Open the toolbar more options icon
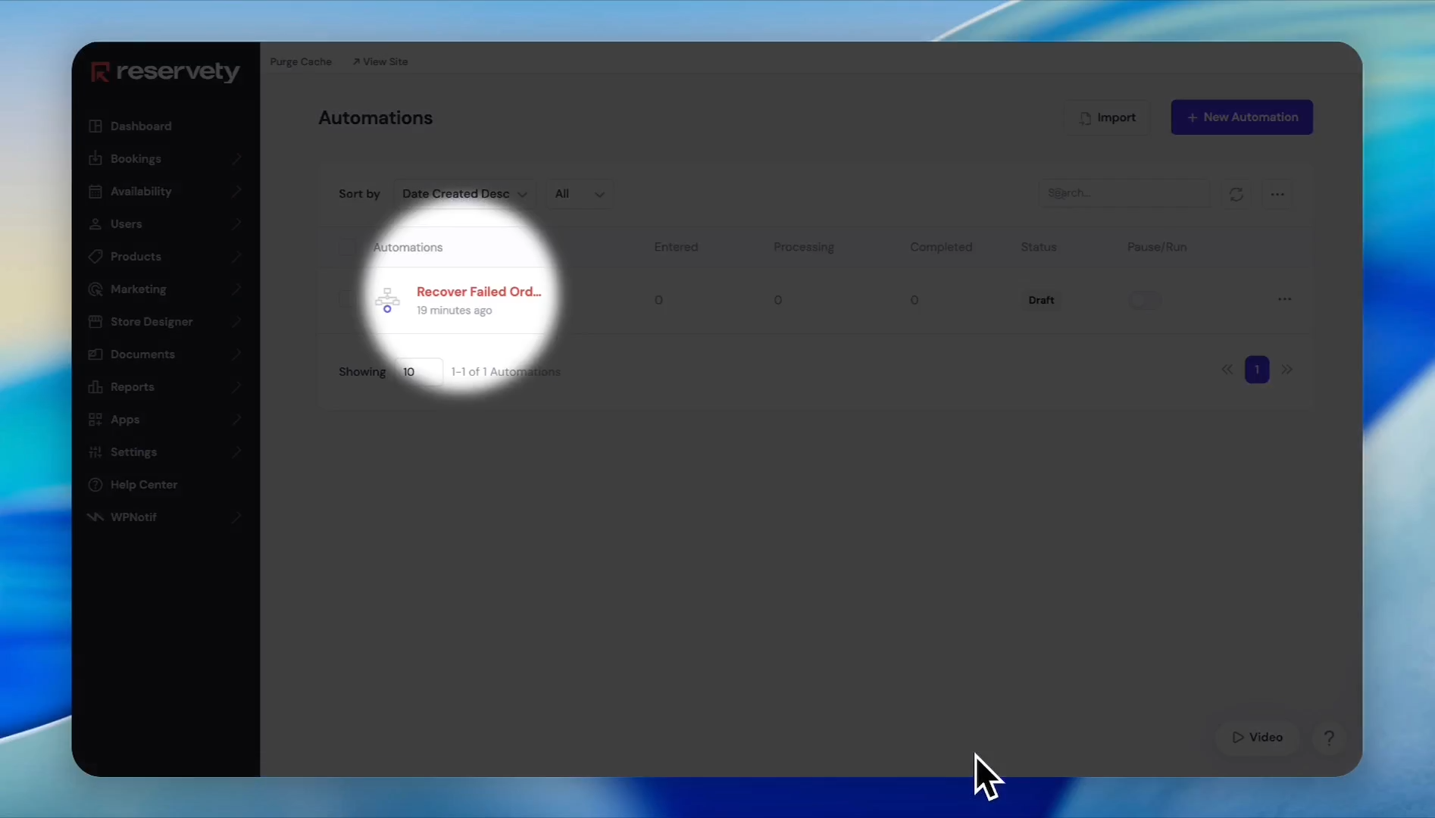The height and width of the screenshot is (818, 1435). click(1277, 194)
